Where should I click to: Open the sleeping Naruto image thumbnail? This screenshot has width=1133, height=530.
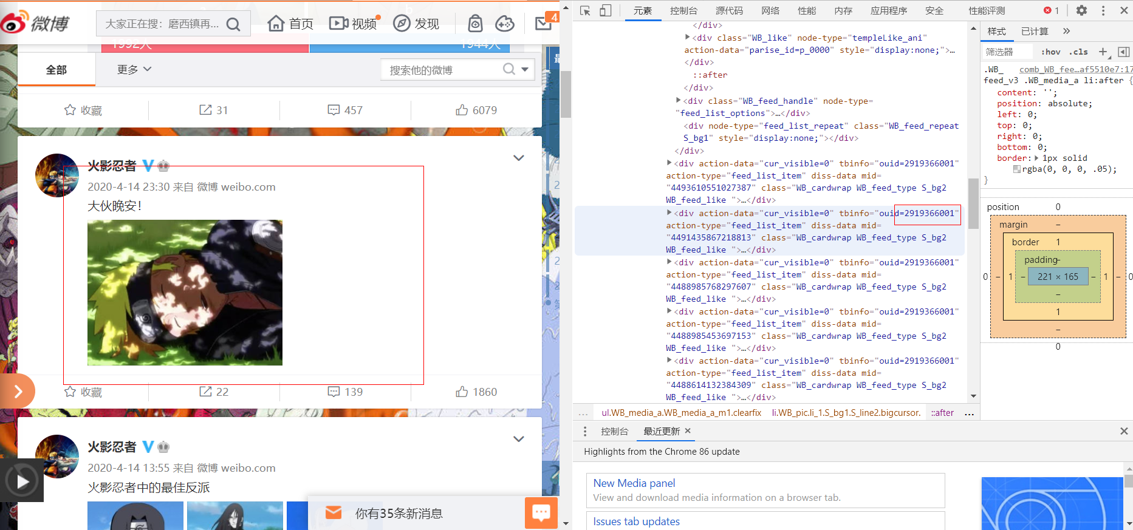[x=185, y=293]
